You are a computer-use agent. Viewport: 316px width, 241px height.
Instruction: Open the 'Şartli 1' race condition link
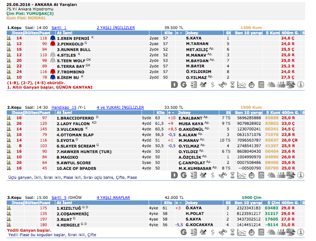click(x=59, y=28)
